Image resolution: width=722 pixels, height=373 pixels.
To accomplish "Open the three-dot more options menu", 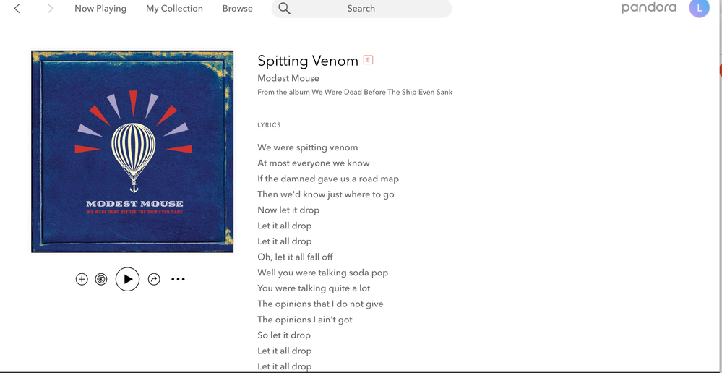I will click(178, 279).
